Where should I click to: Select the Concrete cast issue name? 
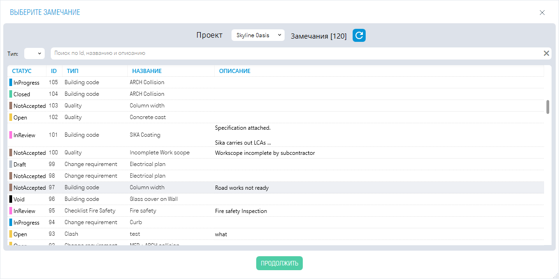(x=148, y=117)
